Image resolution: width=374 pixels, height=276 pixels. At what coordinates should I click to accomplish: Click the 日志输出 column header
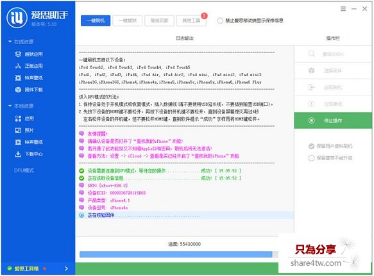coord(185,38)
